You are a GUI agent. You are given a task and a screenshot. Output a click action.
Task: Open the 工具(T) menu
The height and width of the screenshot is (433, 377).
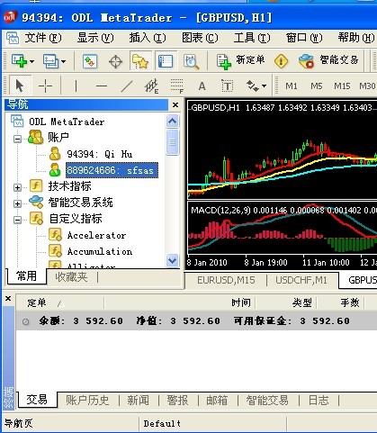252,38
